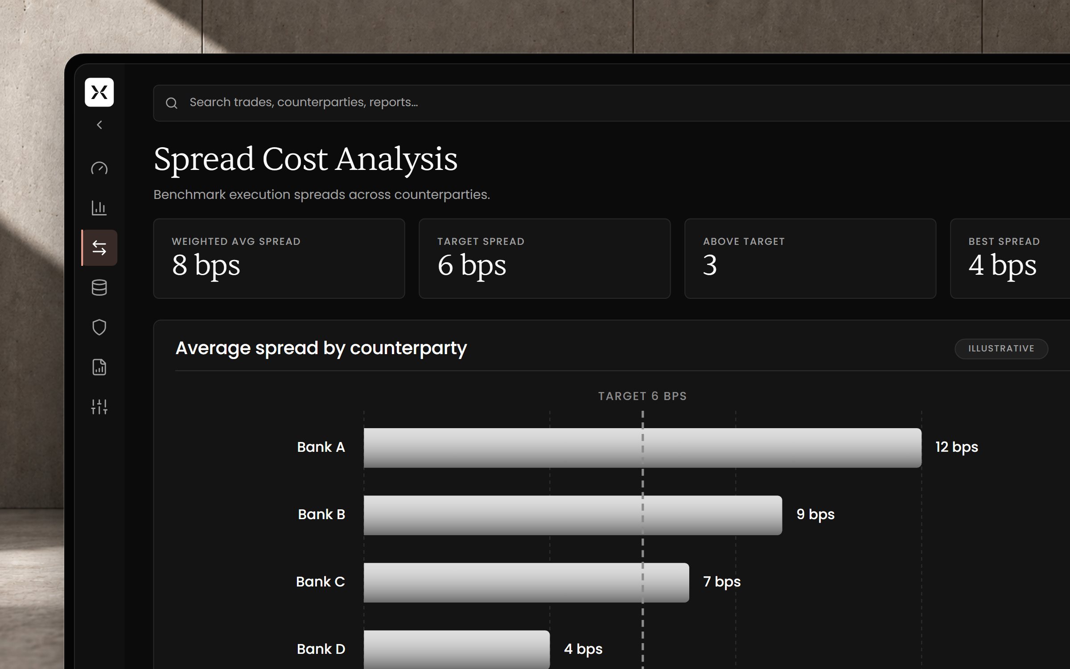Click the 'Average spread by counterparty' heading
Image resolution: width=1070 pixels, height=669 pixels.
coord(321,348)
